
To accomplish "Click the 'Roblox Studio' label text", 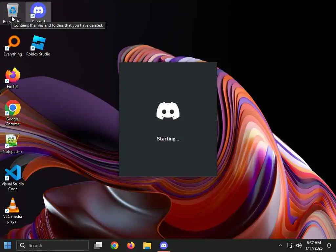I will coord(38,54).
